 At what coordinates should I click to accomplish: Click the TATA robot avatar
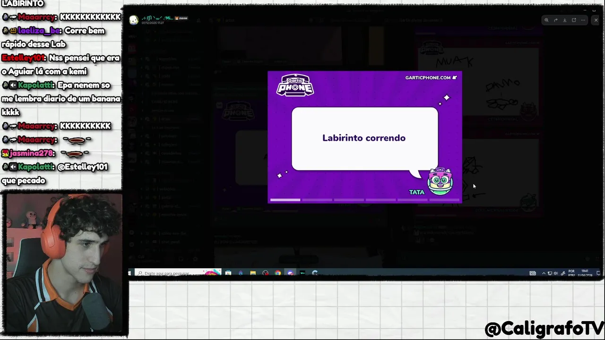coord(440,181)
